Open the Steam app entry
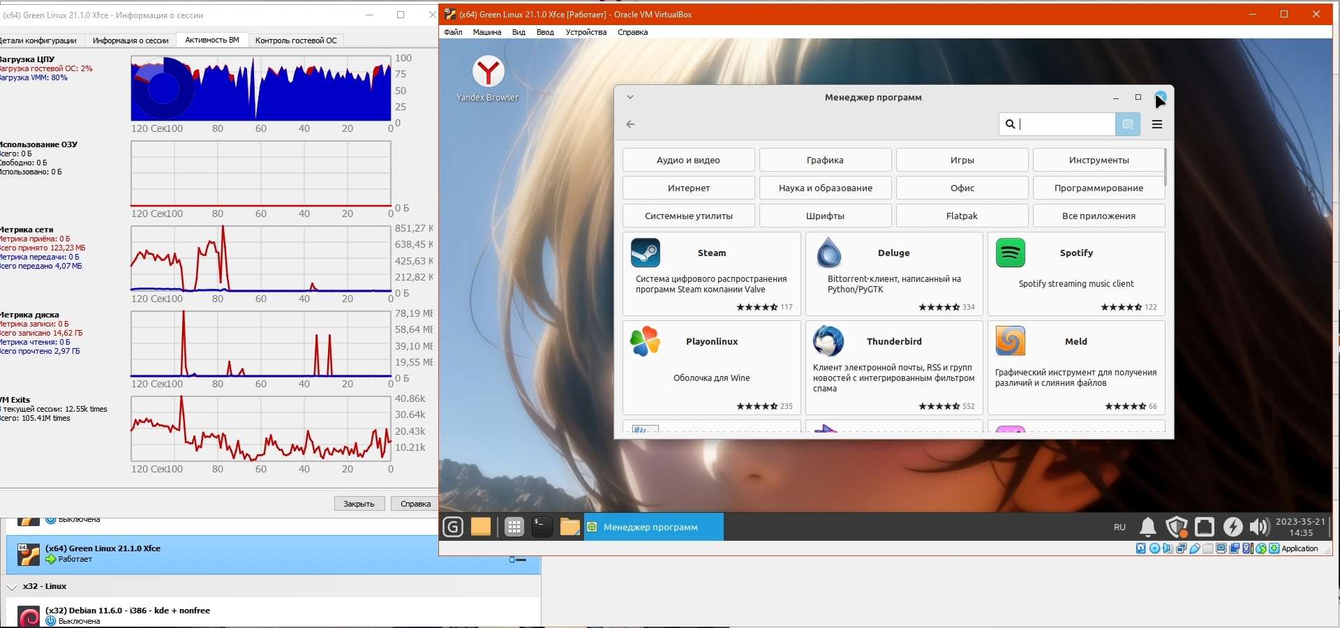This screenshot has height=628, width=1340. [x=712, y=274]
